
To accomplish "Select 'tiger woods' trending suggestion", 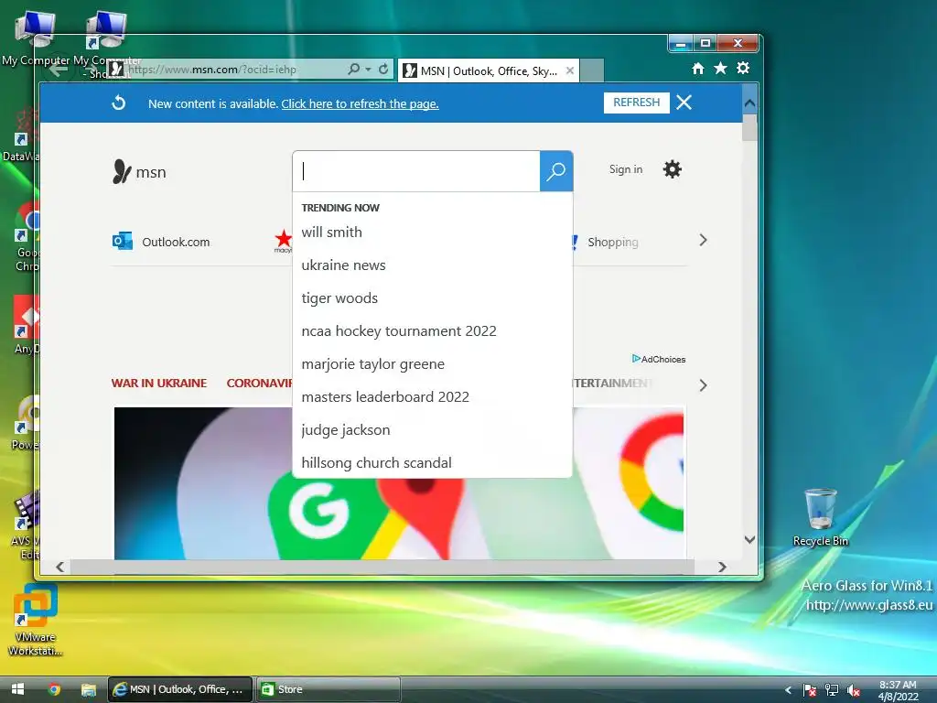I will [x=432, y=297].
